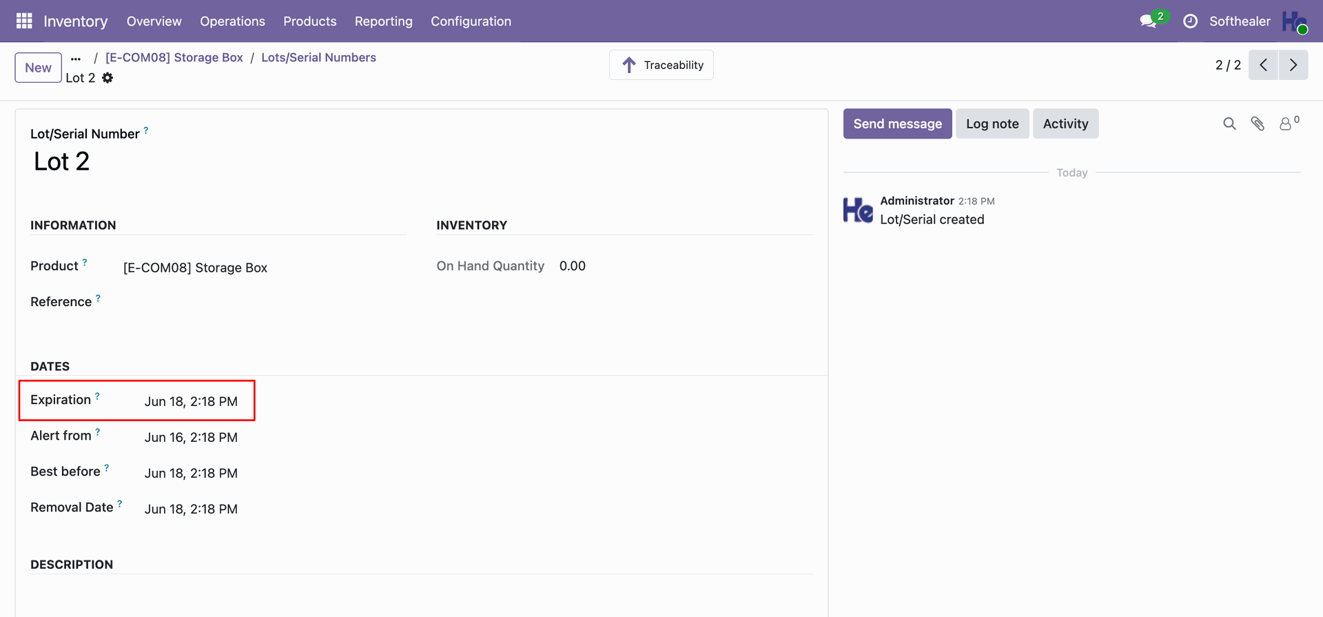
Task: Open the Configuration menu
Action: [471, 21]
